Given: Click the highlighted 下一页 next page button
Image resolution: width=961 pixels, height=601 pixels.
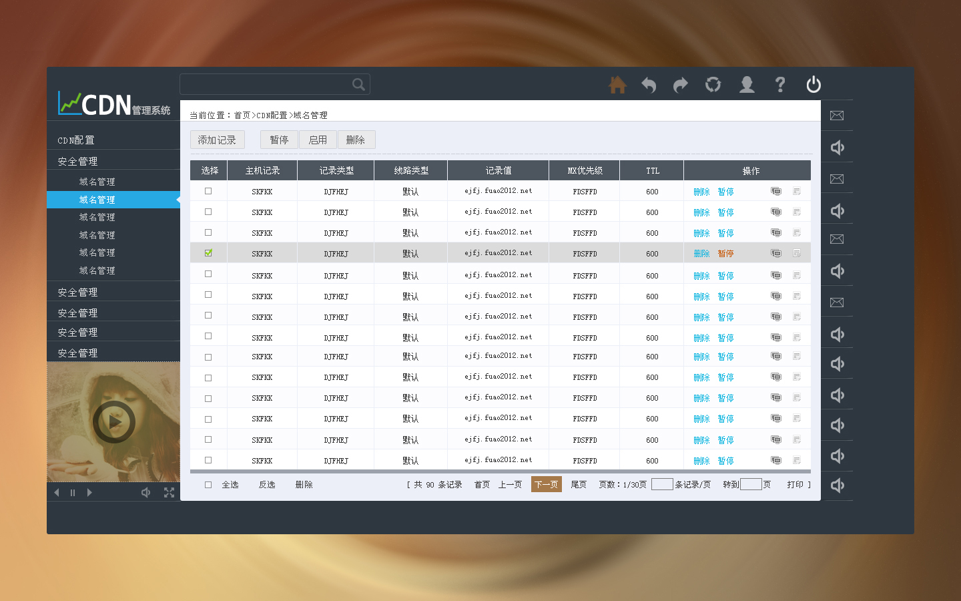Looking at the screenshot, I should [x=547, y=484].
